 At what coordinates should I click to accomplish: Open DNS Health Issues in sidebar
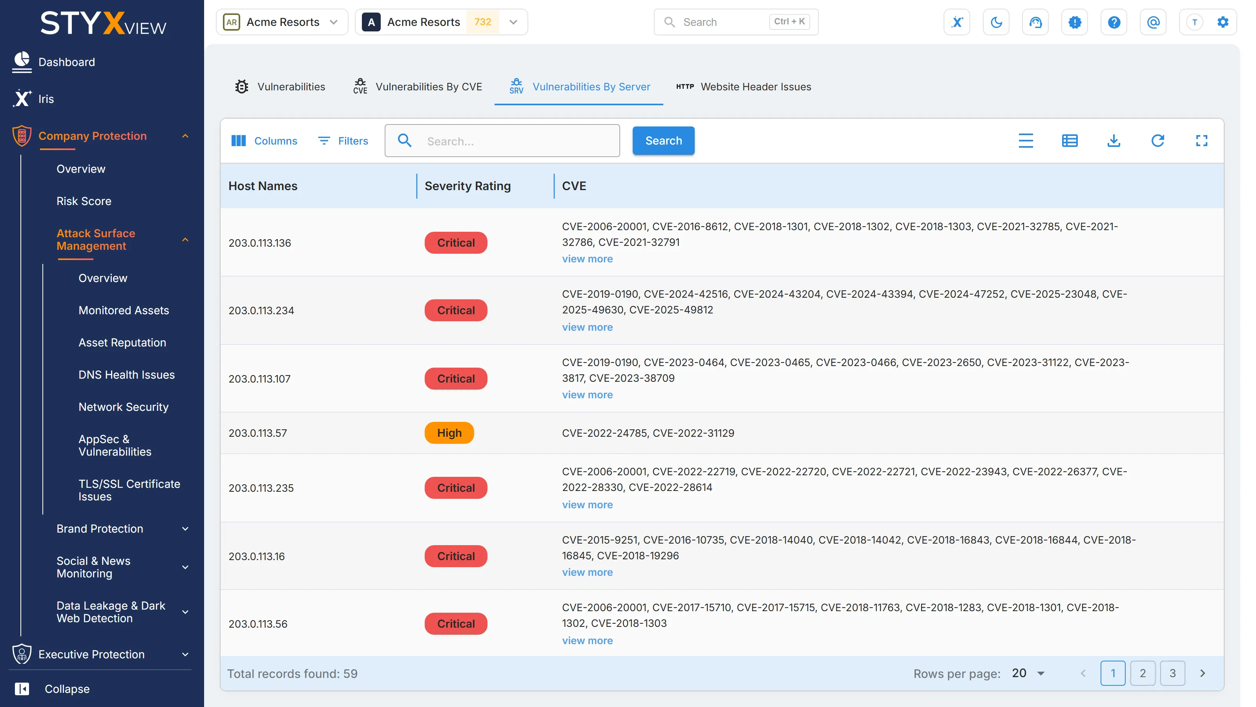[x=127, y=375]
